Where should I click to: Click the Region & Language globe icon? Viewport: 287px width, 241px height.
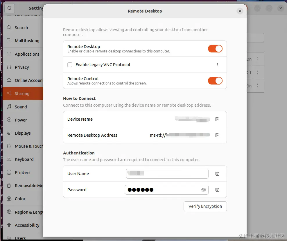(x=9, y=212)
